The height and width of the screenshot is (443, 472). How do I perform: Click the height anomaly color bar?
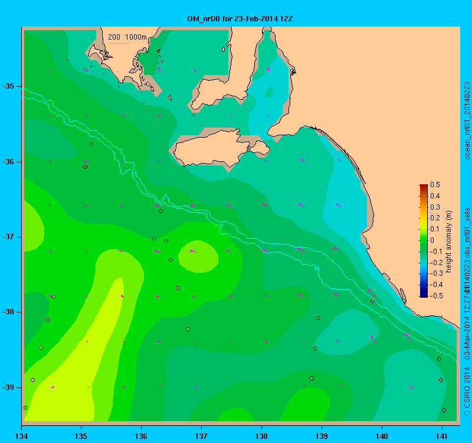tap(424, 241)
